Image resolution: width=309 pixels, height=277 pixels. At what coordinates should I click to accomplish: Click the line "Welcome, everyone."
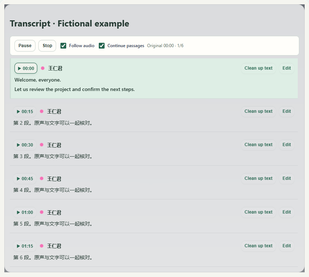38,80
